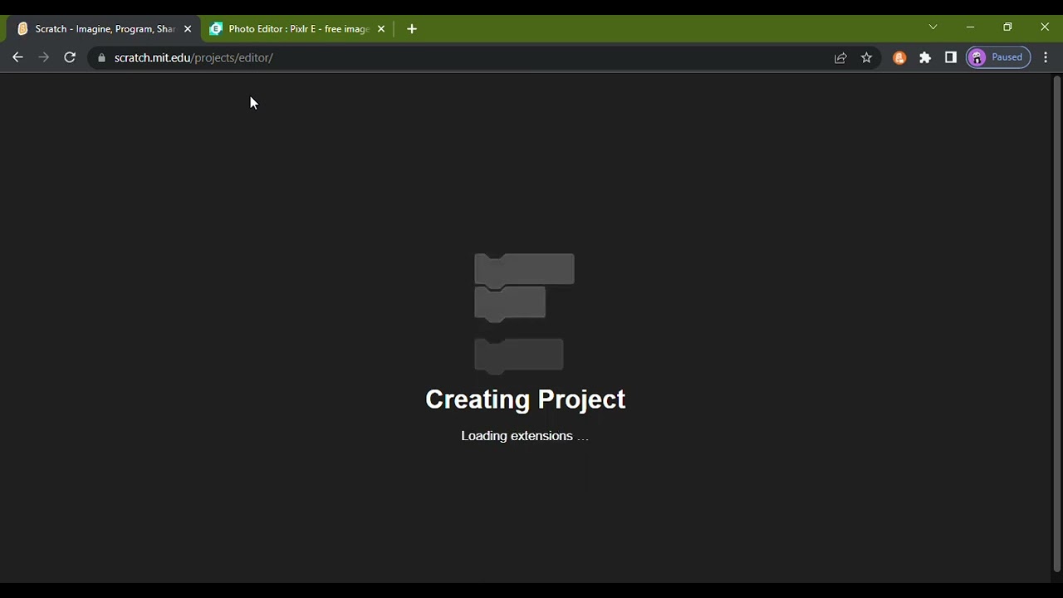The height and width of the screenshot is (598, 1063).
Task: Click the forward navigation arrow
Action: [x=44, y=57]
